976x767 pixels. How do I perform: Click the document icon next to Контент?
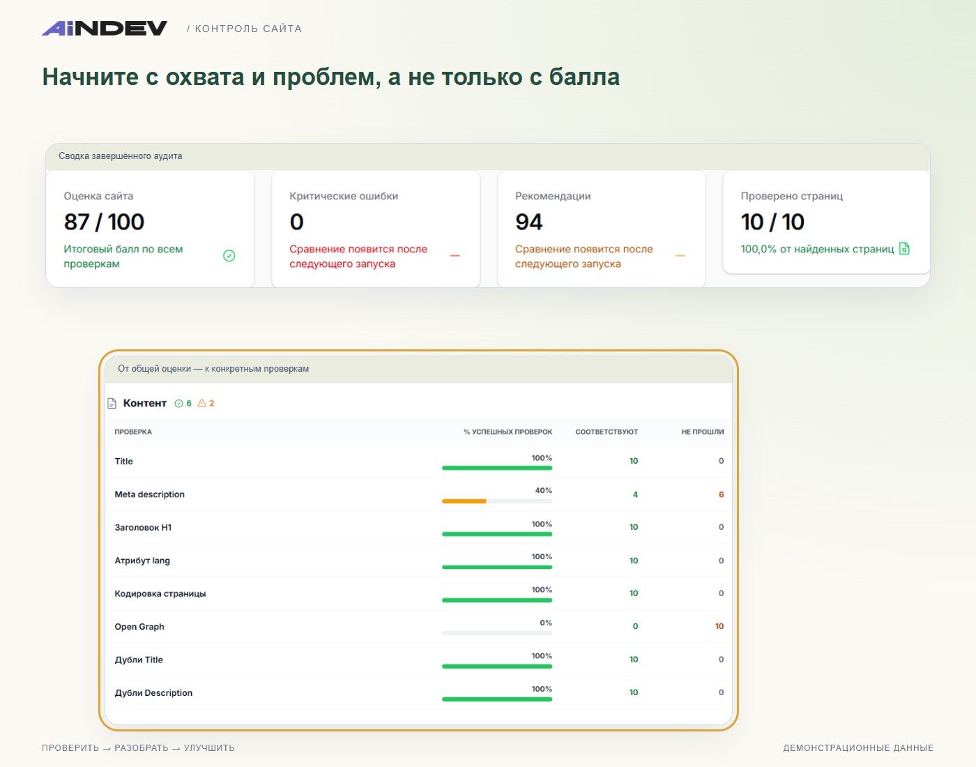(x=112, y=403)
